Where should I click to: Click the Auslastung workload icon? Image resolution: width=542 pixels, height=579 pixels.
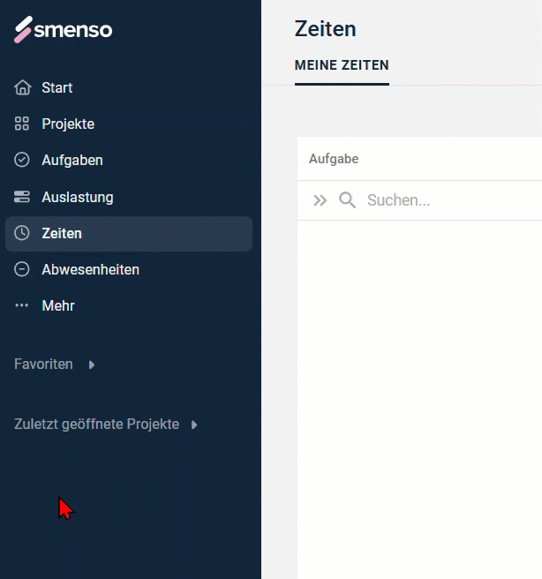pos(22,197)
